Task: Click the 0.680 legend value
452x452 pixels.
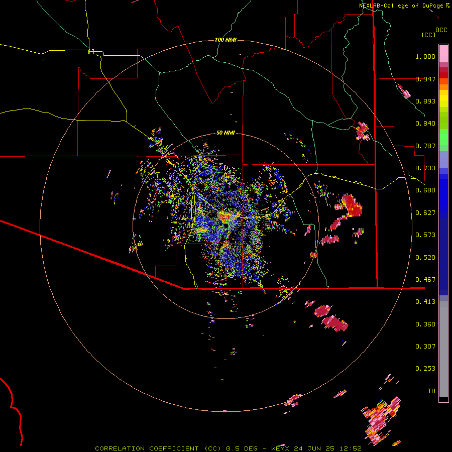Action: click(425, 190)
